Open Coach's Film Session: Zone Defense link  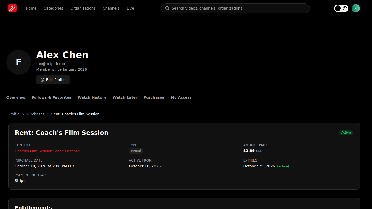click(x=47, y=151)
